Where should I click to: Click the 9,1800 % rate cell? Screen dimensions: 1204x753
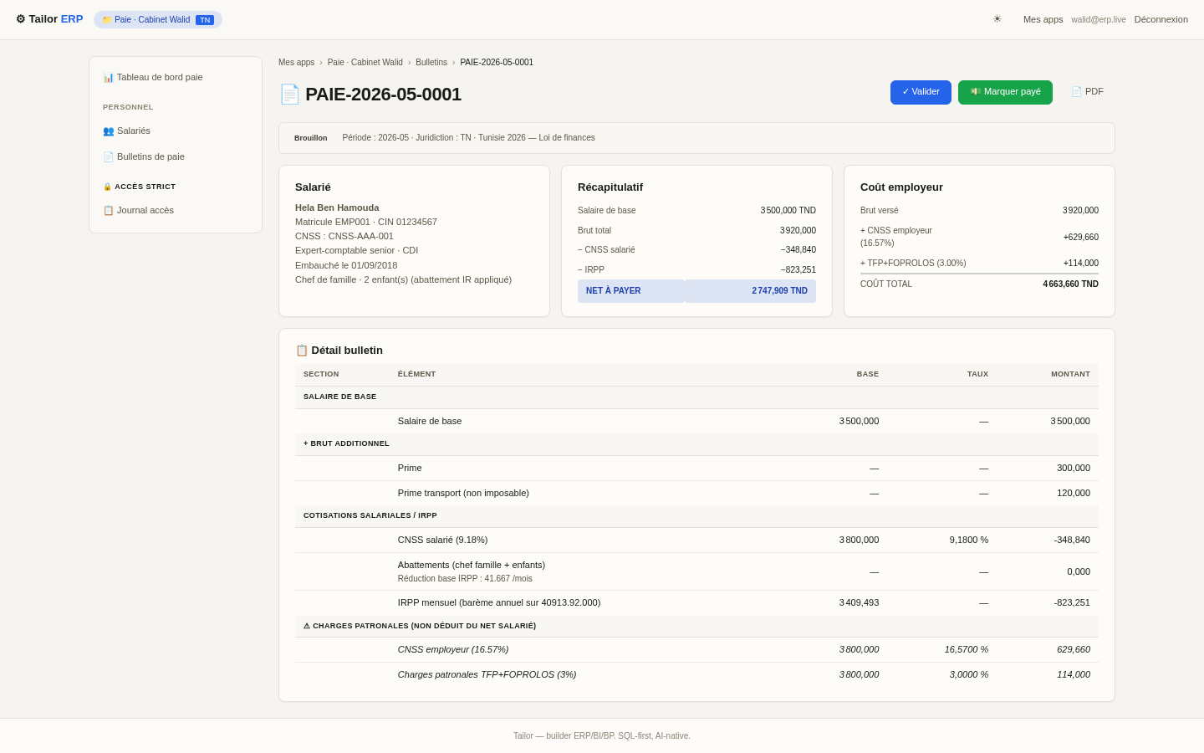(969, 540)
